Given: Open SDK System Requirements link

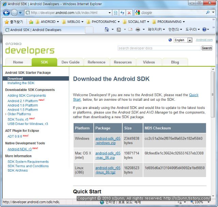Looking at the screenshot, I should [28, 162].
